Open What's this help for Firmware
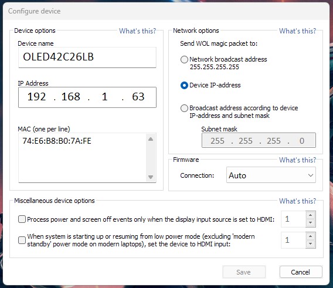The image size is (333, 288). point(297,160)
